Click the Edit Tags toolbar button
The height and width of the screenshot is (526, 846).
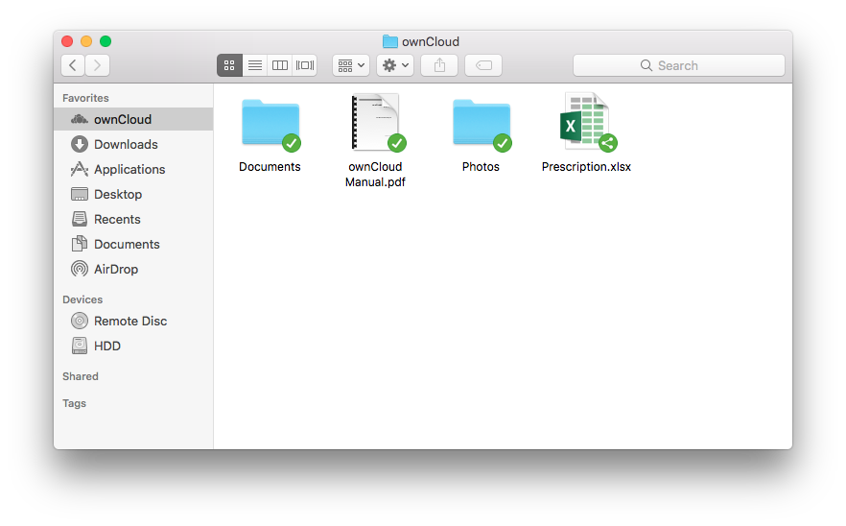click(x=483, y=65)
